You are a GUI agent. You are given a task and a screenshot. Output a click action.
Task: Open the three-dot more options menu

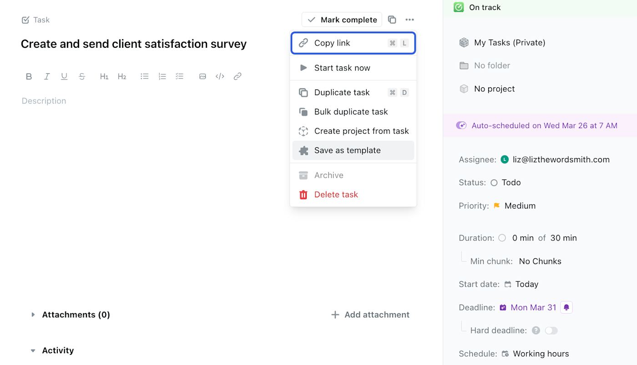409,20
